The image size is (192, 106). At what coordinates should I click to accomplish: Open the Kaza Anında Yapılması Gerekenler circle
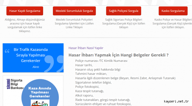(x=40, y=92)
